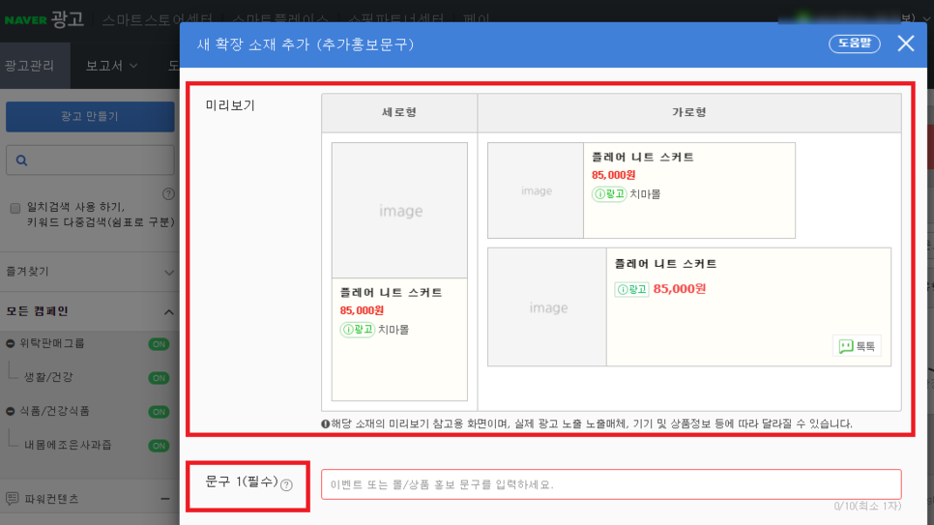Viewport: 934px width, 525px height.
Task: Click the small 가로형 preview image
Action: point(536,190)
